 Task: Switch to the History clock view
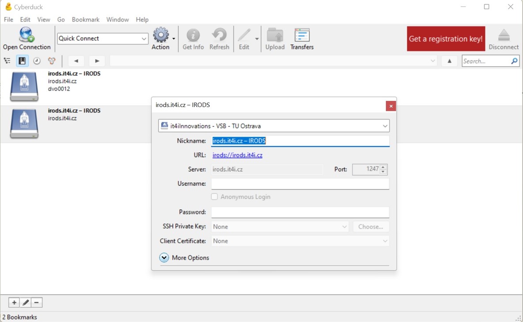[37, 61]
